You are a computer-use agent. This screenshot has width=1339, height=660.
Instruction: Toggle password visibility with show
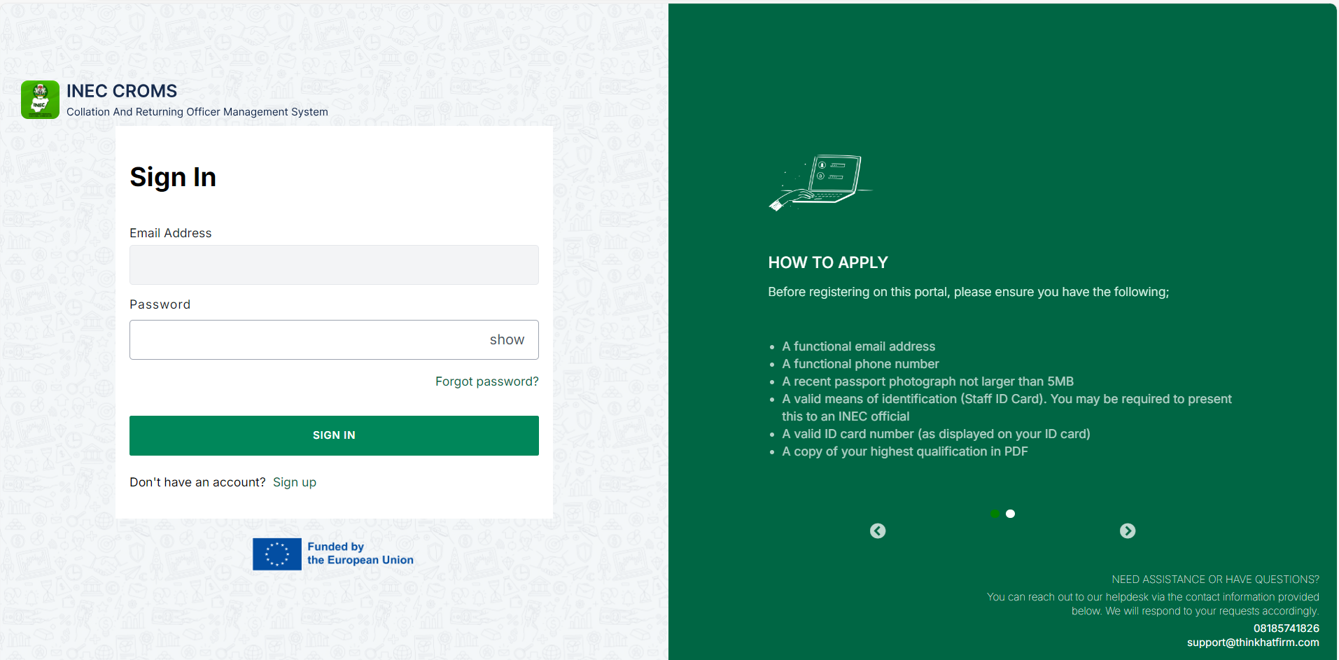point(507,339)
